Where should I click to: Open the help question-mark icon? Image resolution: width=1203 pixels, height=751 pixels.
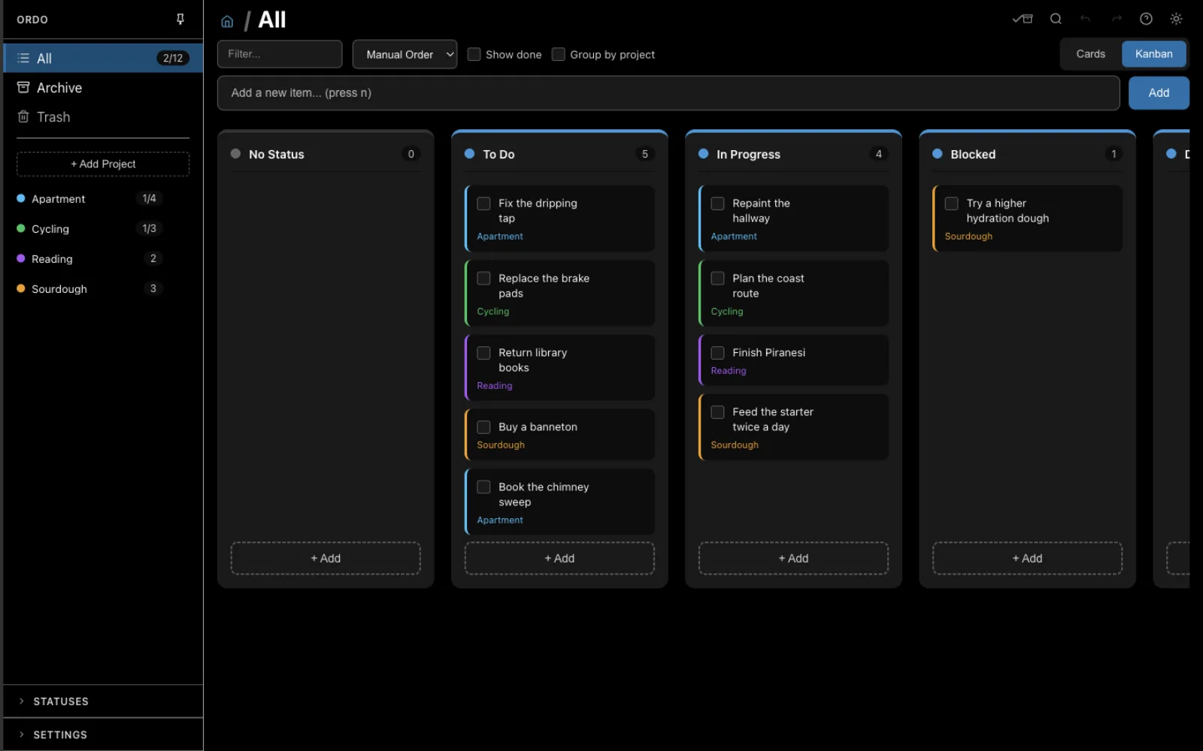click(x=1146, y=19)
